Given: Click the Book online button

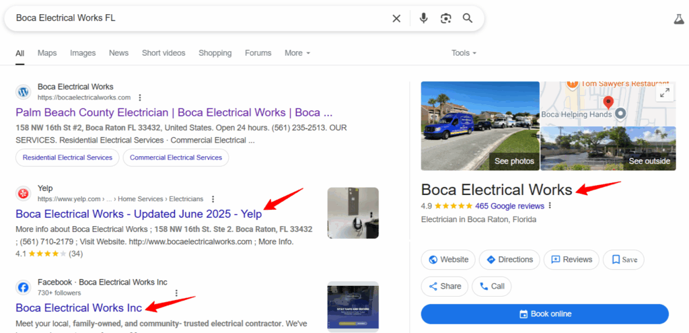Looking at the screenshot, I should pos(545,314).
